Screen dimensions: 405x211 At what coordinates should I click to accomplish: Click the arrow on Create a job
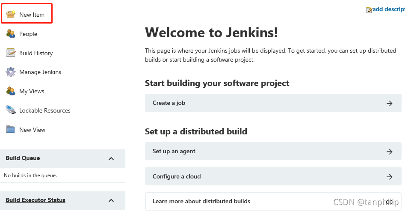point(390,104)
